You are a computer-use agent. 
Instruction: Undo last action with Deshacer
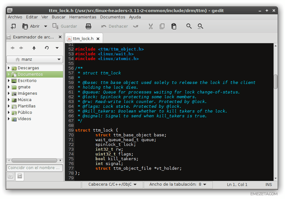pos(115,26)
